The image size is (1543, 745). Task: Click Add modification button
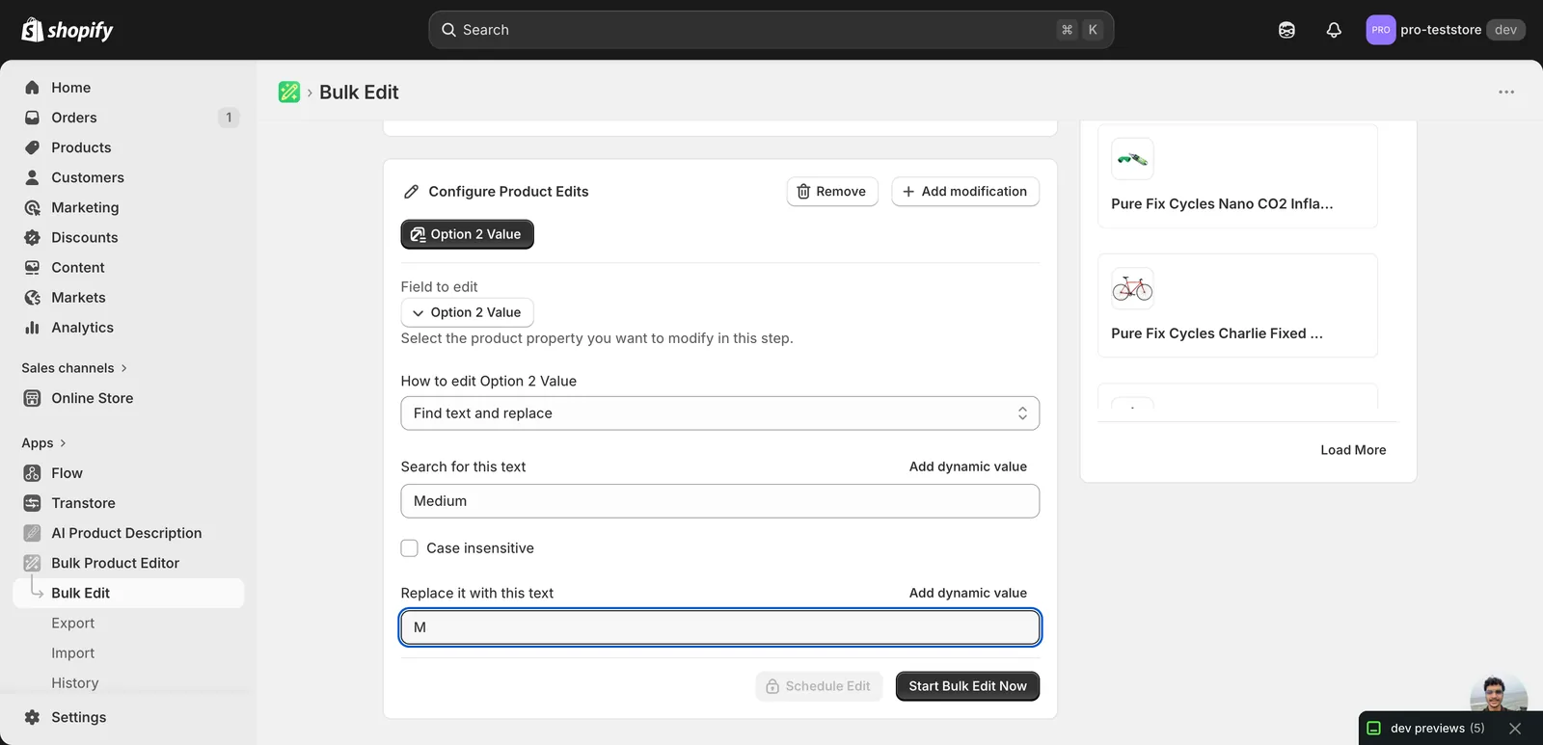click(x=965, y=192)
